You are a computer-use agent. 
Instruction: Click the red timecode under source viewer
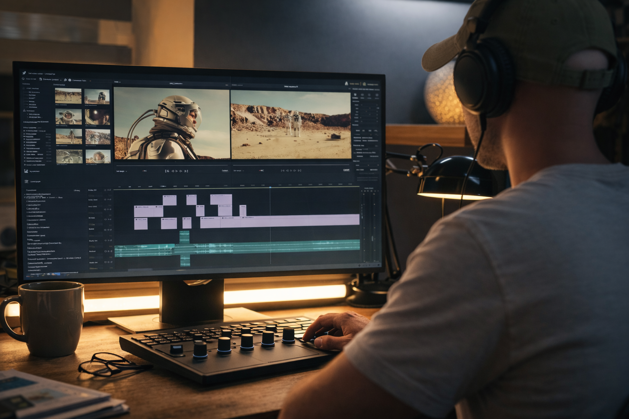point(145,171)
